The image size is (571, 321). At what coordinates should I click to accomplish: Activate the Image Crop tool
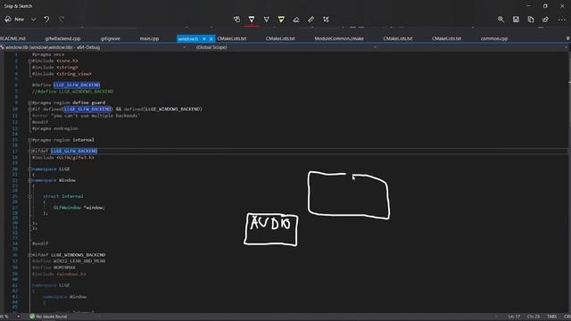(326, 20)
